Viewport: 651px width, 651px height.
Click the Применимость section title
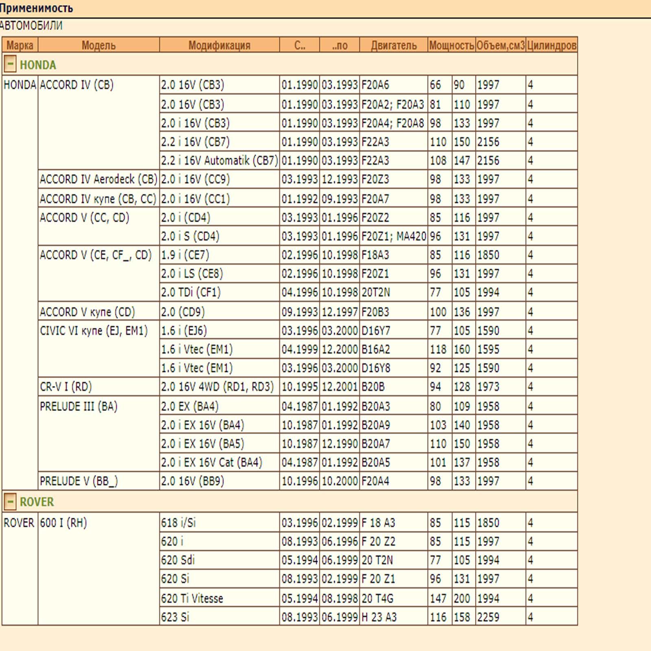pyautogui.click(x=37, y=8)
